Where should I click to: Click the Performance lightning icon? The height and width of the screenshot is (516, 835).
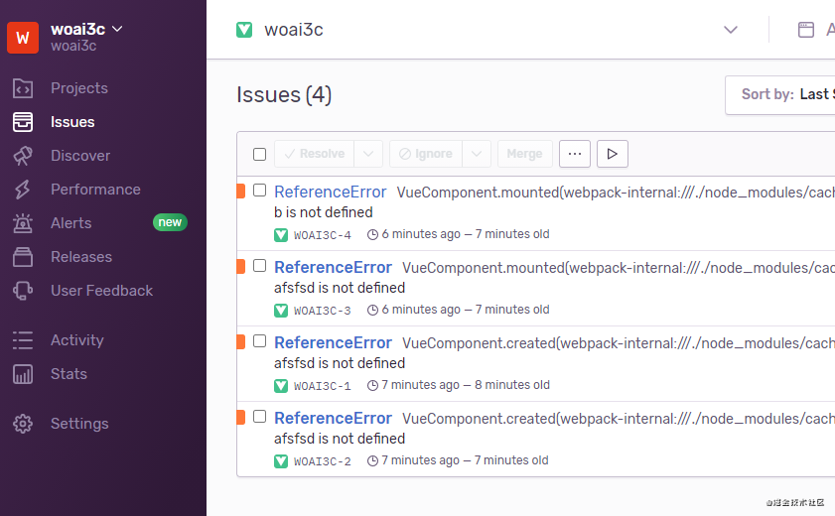click(23, 190)
